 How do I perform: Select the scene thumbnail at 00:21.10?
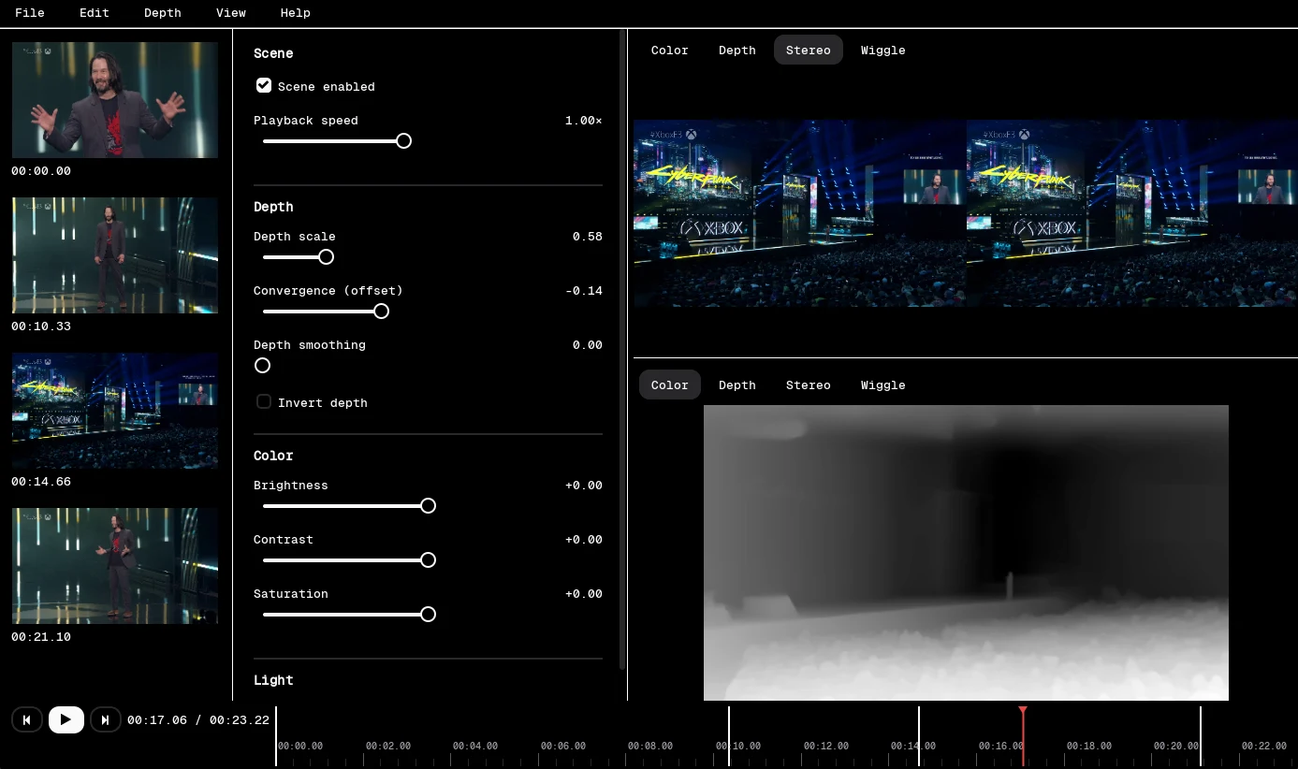coord(115,566)
